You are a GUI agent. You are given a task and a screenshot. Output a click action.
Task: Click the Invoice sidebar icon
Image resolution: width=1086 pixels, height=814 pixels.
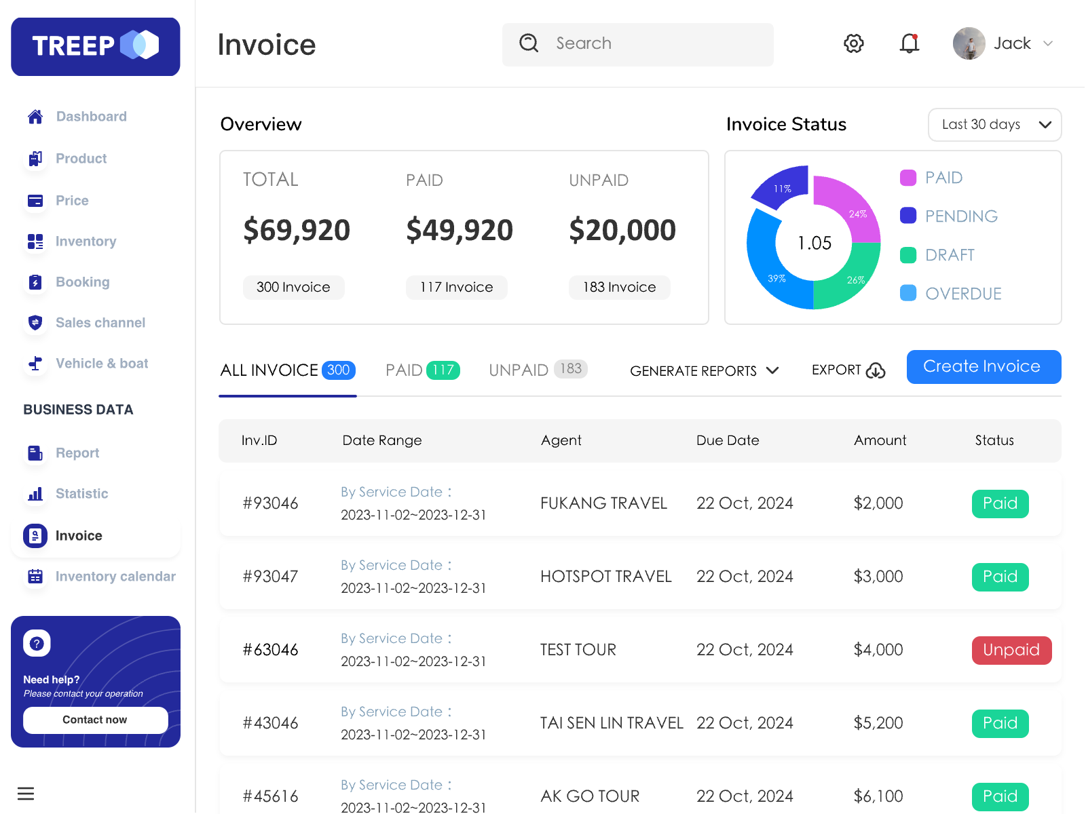(x=35, y=536)
